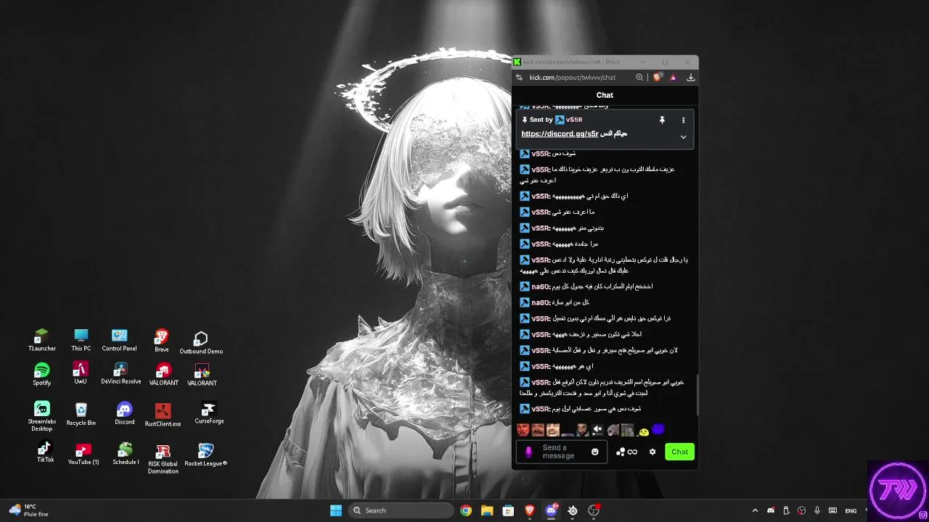The width and height of the screenshot is (929, 522).
Task: Select the Streamlabs Desktop shortcut
Action: pos(42,416)
